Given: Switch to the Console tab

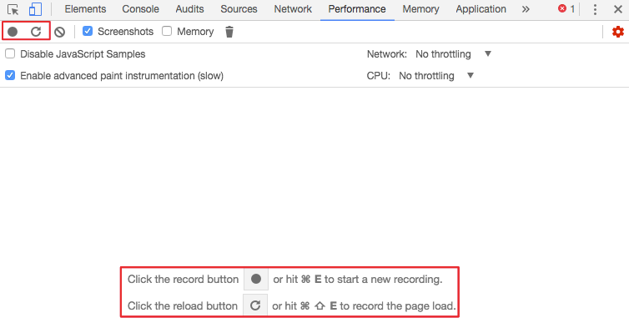Looking at the screenshot, I should coord(140,9).
